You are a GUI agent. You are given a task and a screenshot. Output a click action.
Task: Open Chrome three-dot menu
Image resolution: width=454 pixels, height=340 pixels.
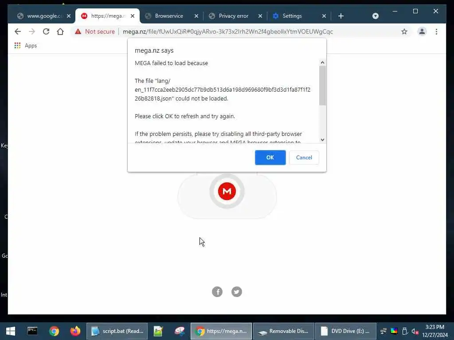tap(436, 31)
